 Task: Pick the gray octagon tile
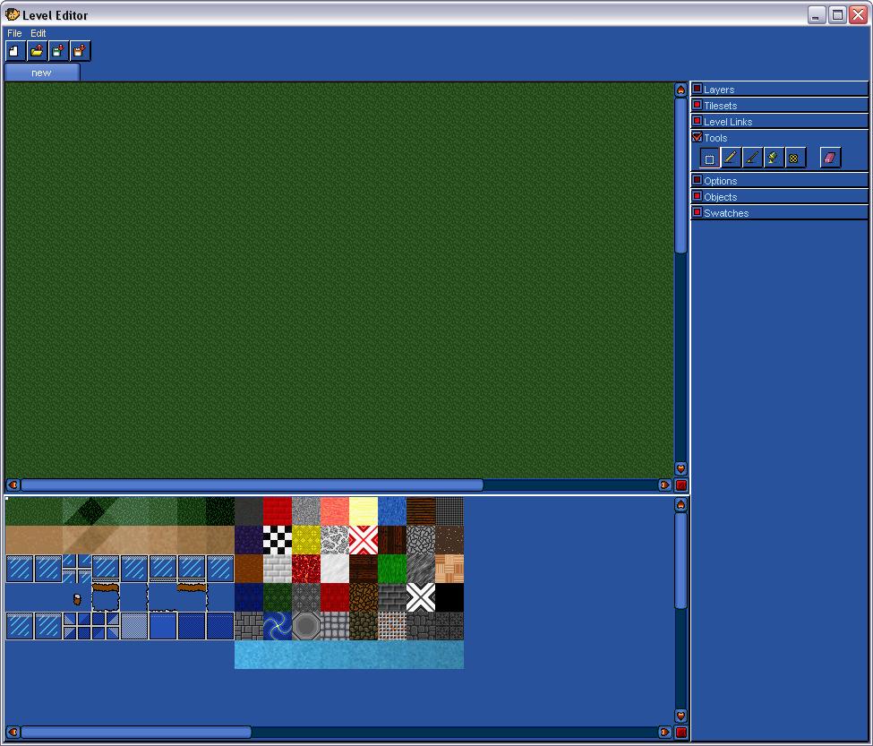tap(306, 626)
